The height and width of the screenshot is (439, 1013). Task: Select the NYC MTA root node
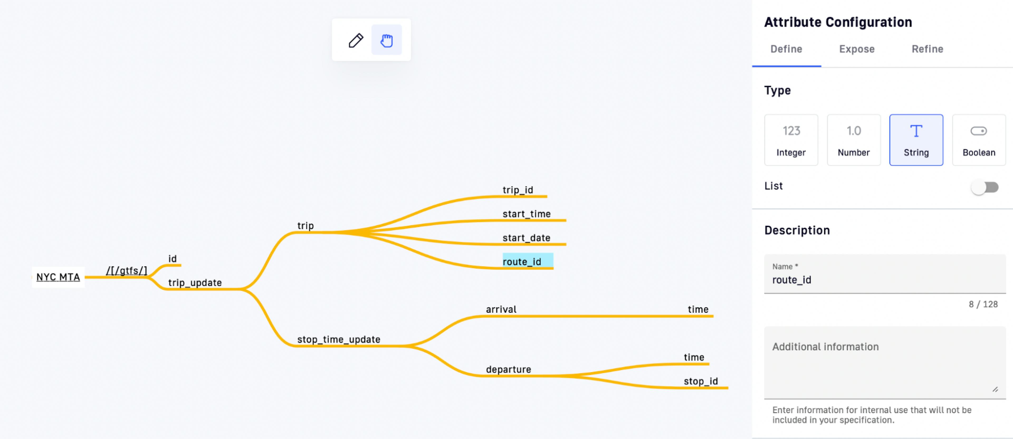[x=58, y=277]
